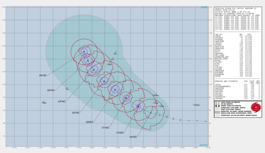Click the 20/18Z forecast time label
Viewport: 265px width, 153px height.
[x=132, y=137]
